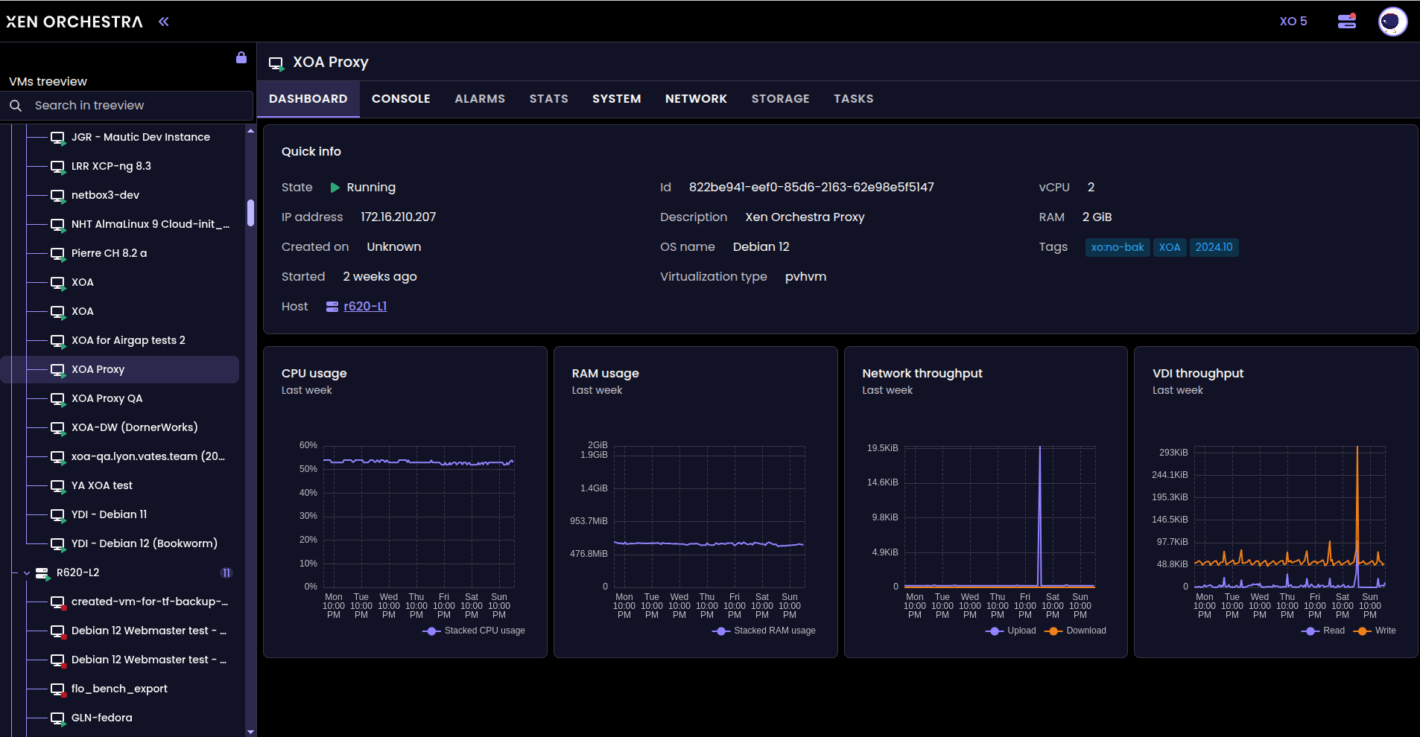Click the treeview scrollbar thumb
The width and height of the screenshot is (1420, 737).
pyautogui.click(x=250, y=213)
